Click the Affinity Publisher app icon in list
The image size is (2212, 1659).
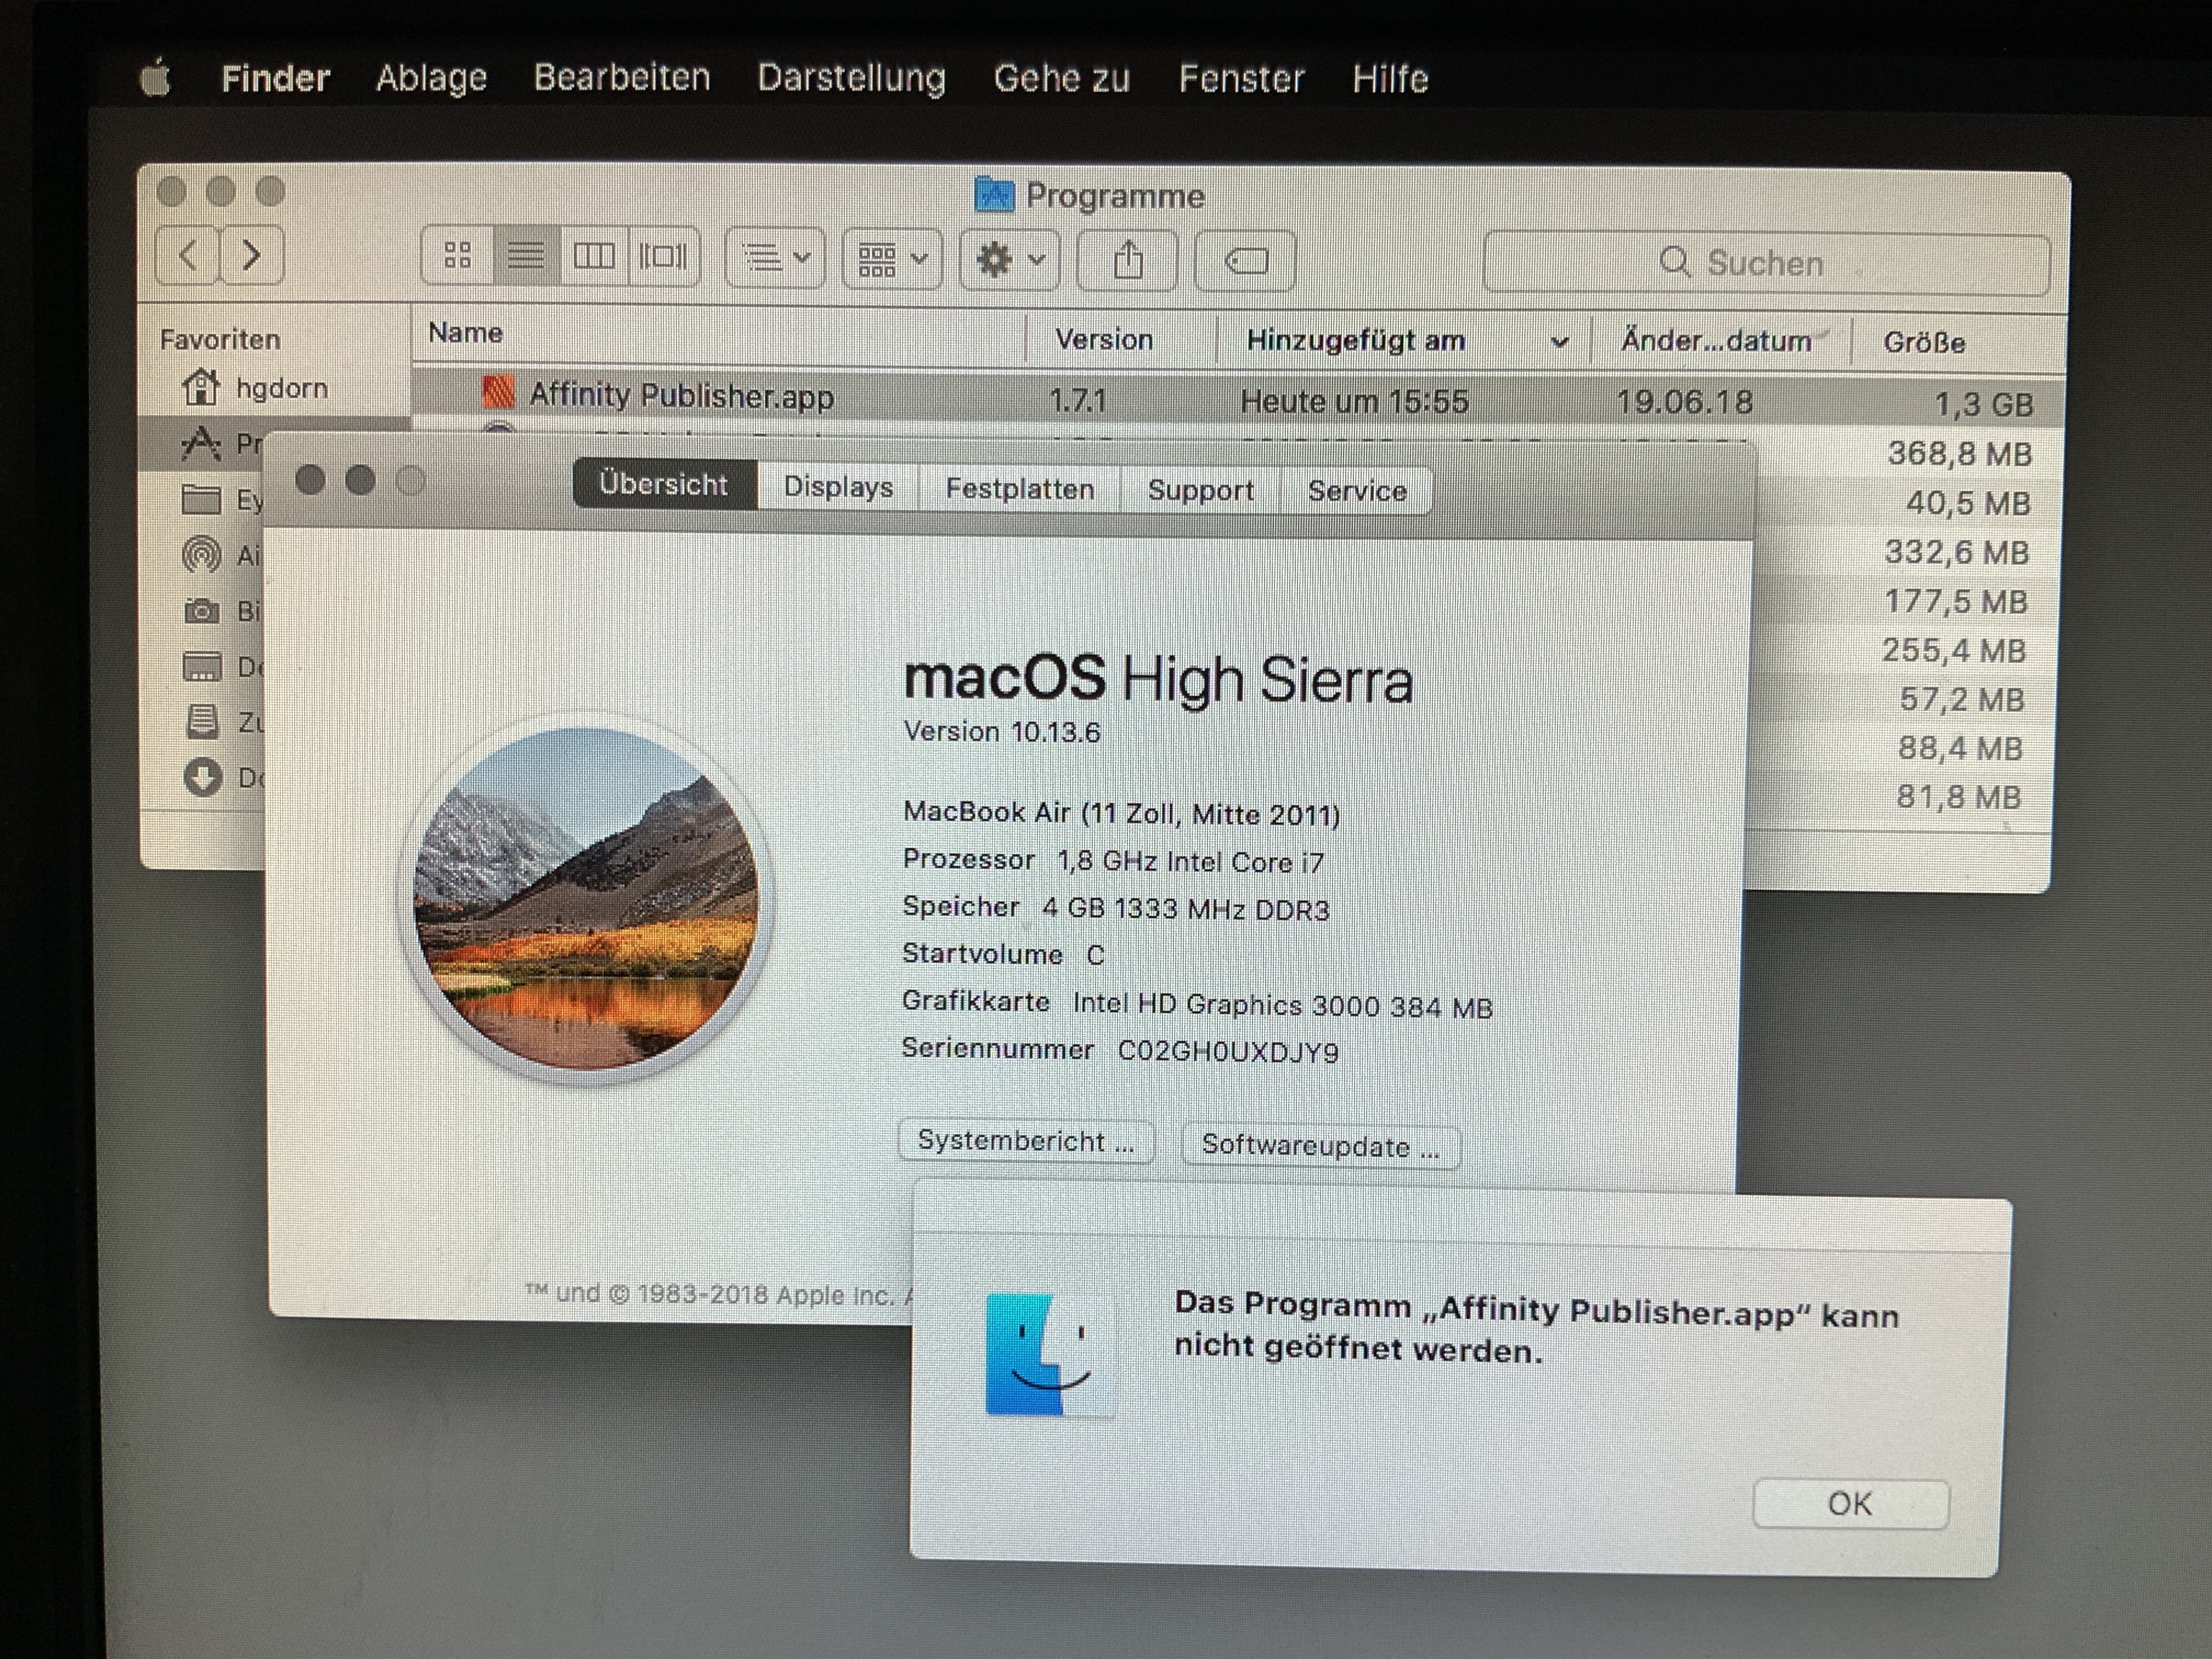click(498, 393)
